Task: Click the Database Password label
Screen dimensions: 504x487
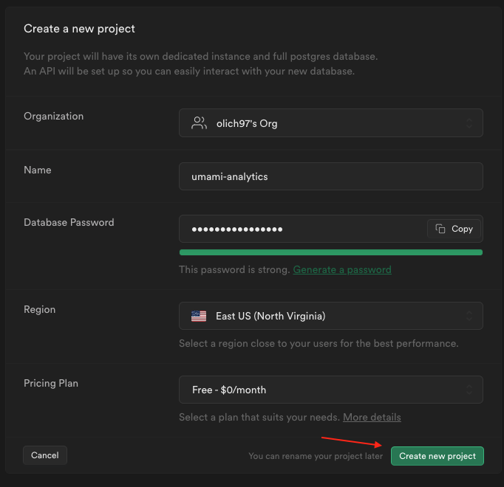Action: tap(69, 222)
